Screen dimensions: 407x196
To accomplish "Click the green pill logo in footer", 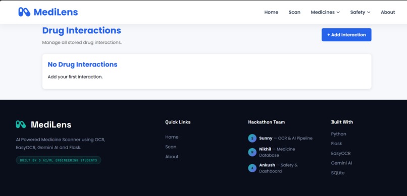I will coord(21,124).
